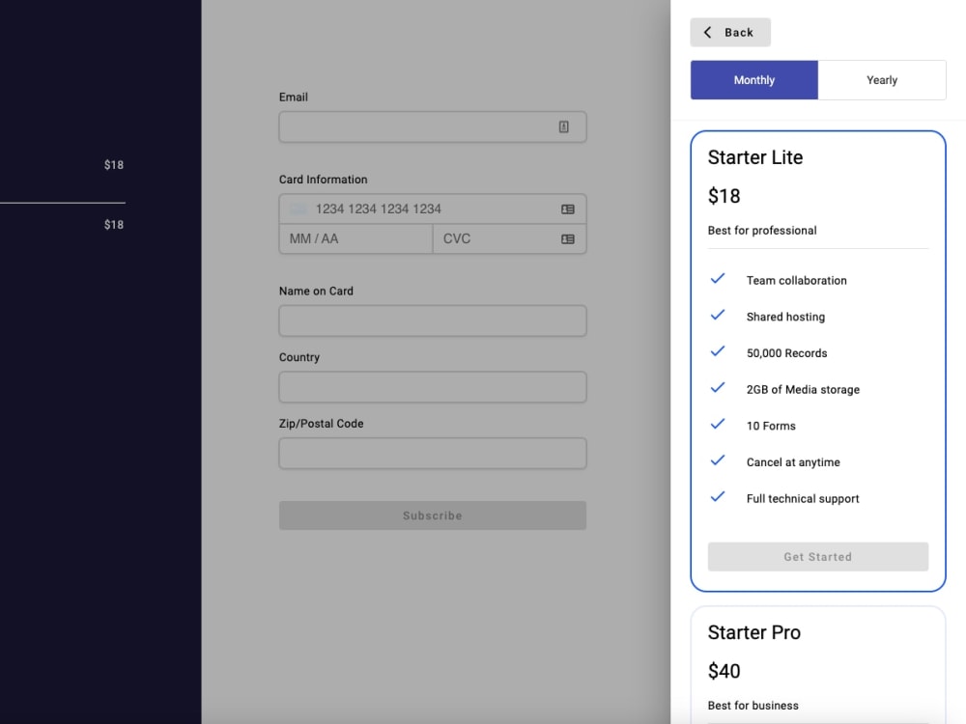Click the card autofill icon in number field
The width and height of the screenshot is (966, 724).
568,209
